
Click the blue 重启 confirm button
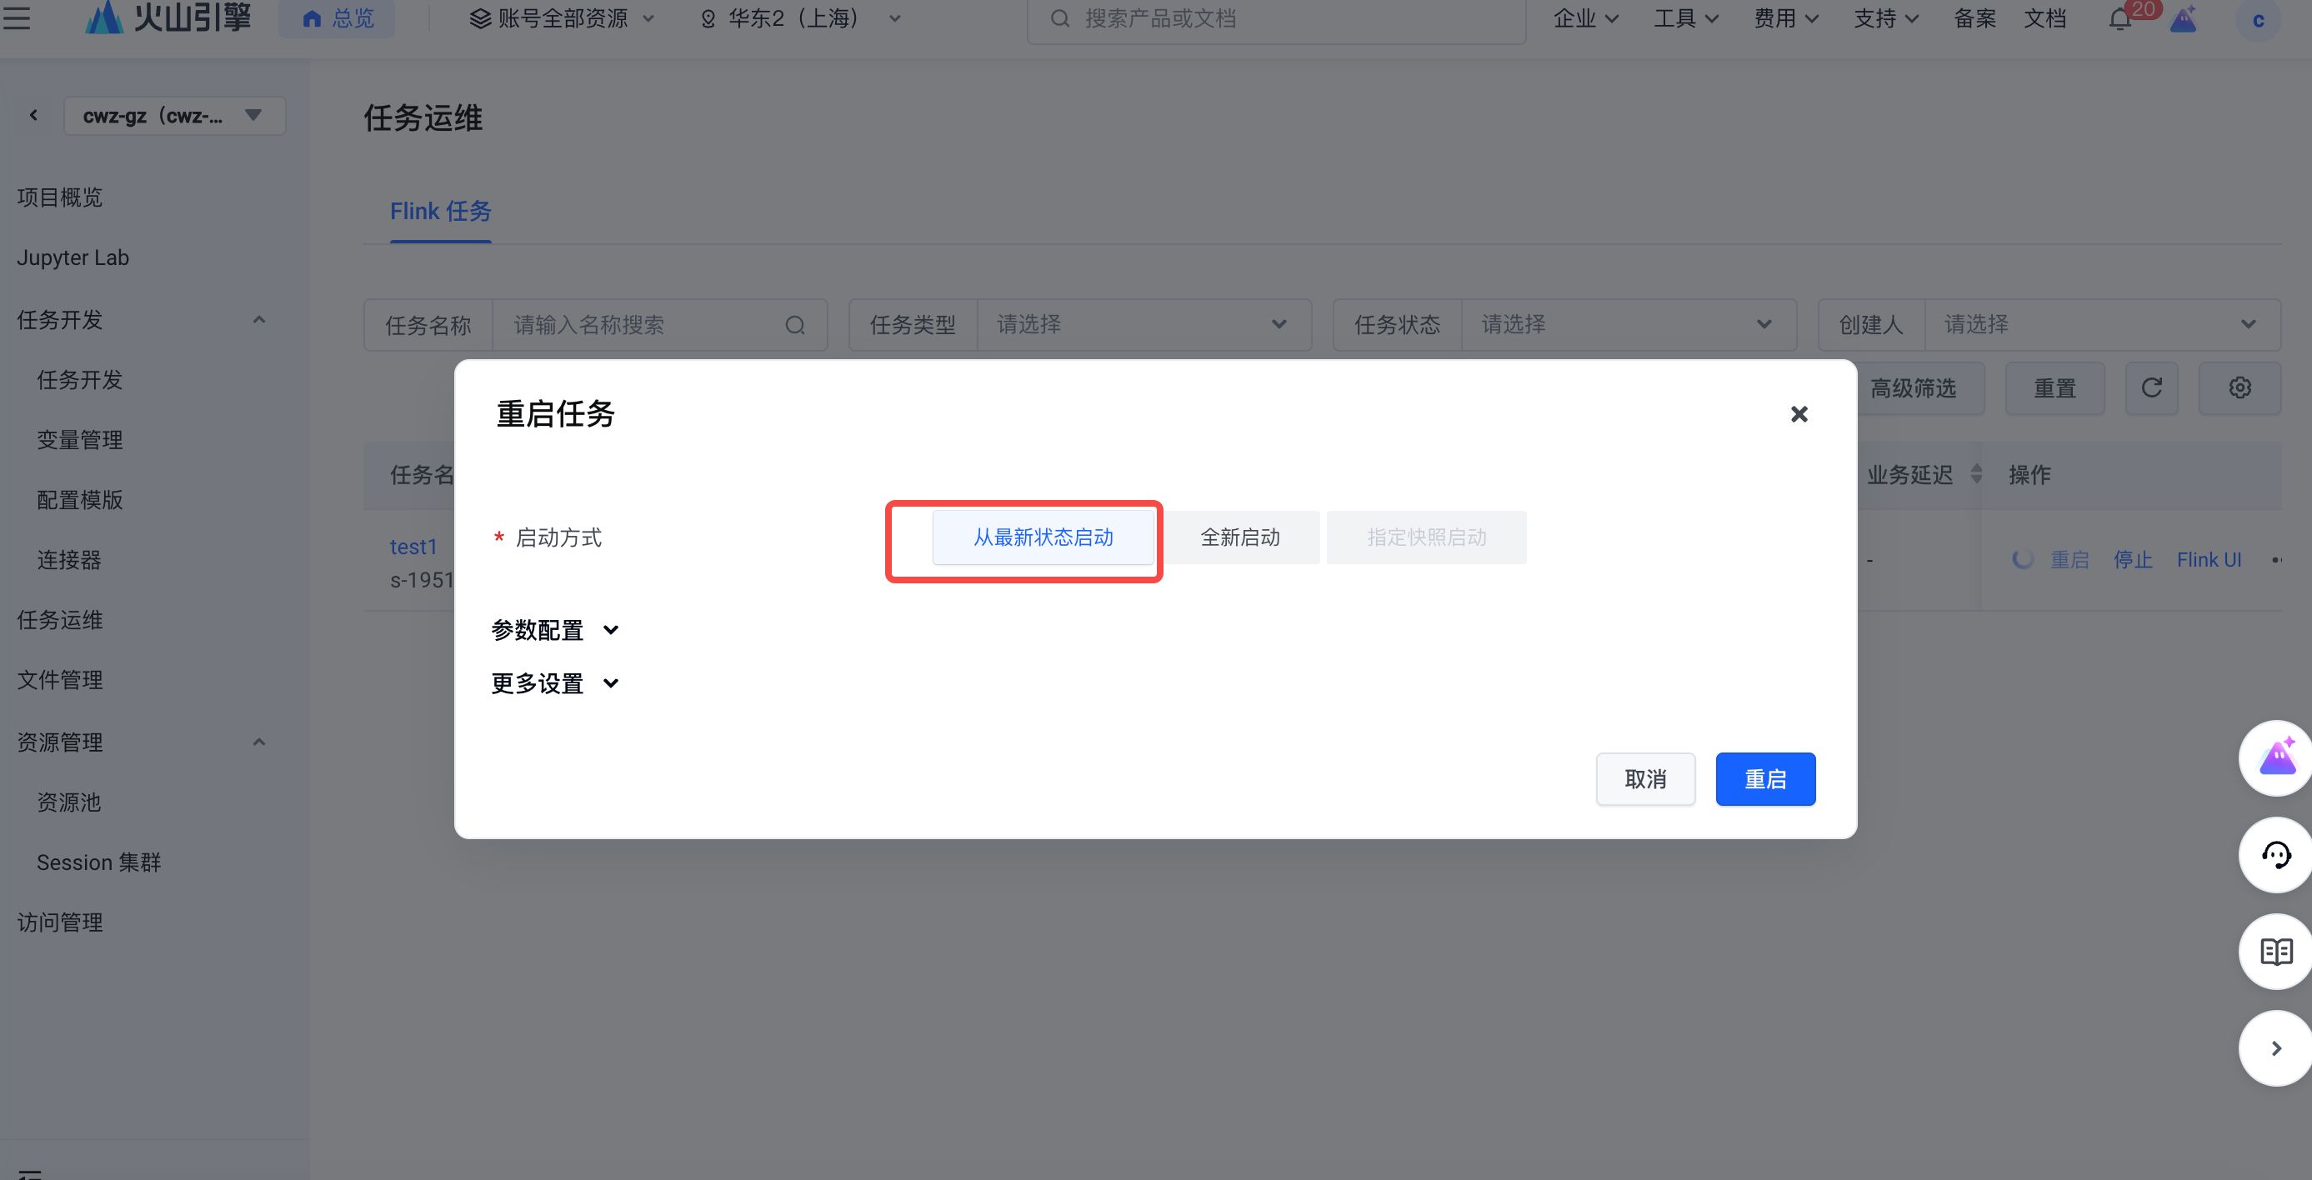[x=1764, y=779]
